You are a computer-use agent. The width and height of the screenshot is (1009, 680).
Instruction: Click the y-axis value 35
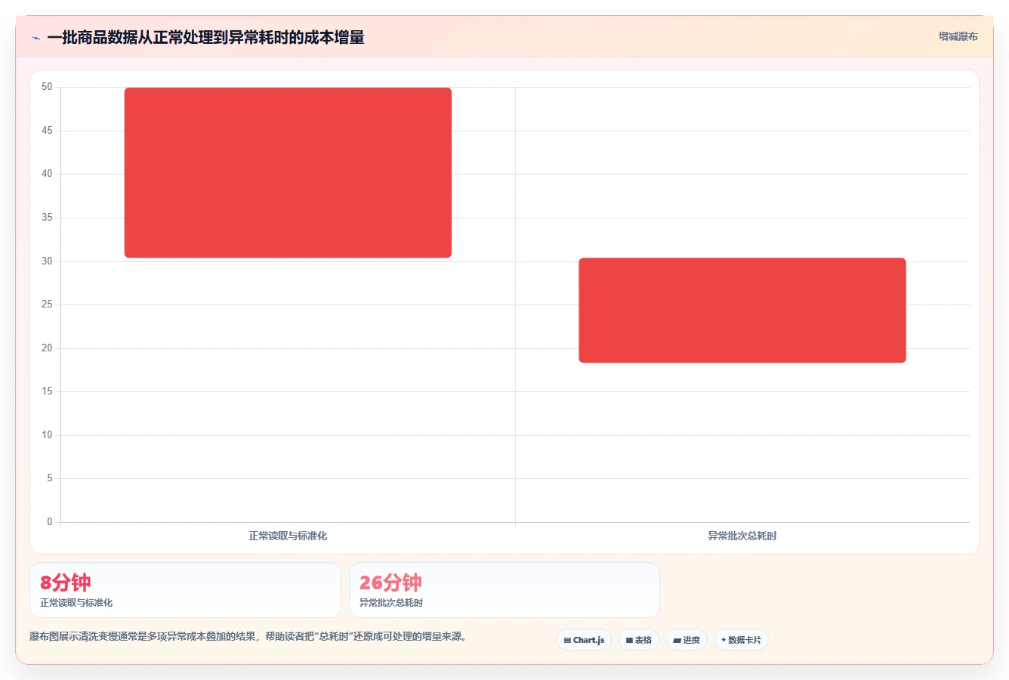(x=47, y=218)
